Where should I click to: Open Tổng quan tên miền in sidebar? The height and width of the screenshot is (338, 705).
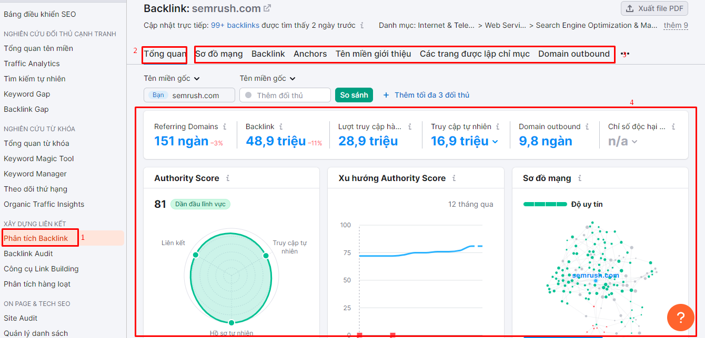[38, 48]
